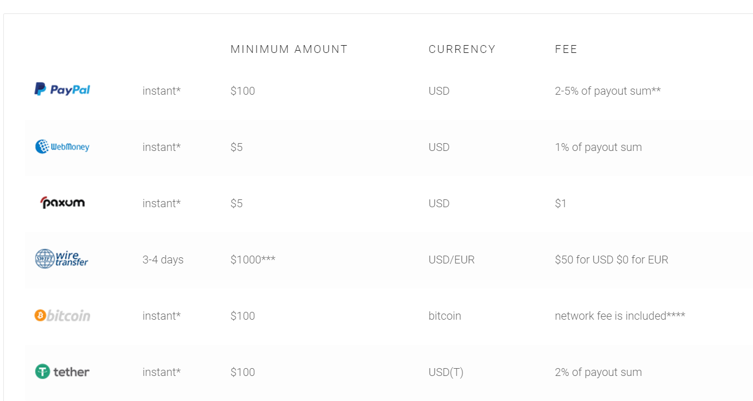Click the bitcoin currency cell text
The height and width of the screenshot is (401, 753).
(x=445, y=316)
